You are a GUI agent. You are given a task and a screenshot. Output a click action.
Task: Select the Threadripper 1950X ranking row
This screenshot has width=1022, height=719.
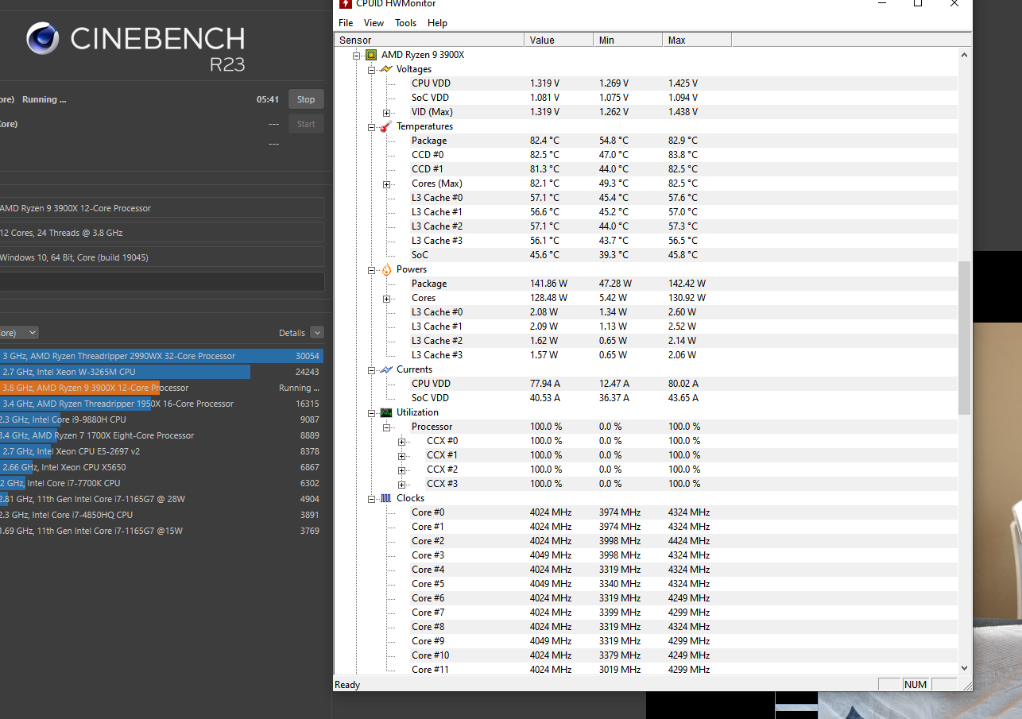pyautogui.click(x=161, y=404)
